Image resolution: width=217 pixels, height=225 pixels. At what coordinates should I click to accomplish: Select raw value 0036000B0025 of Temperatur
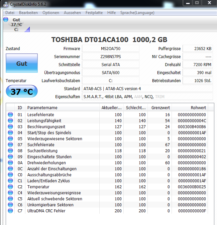pos(192,187)
